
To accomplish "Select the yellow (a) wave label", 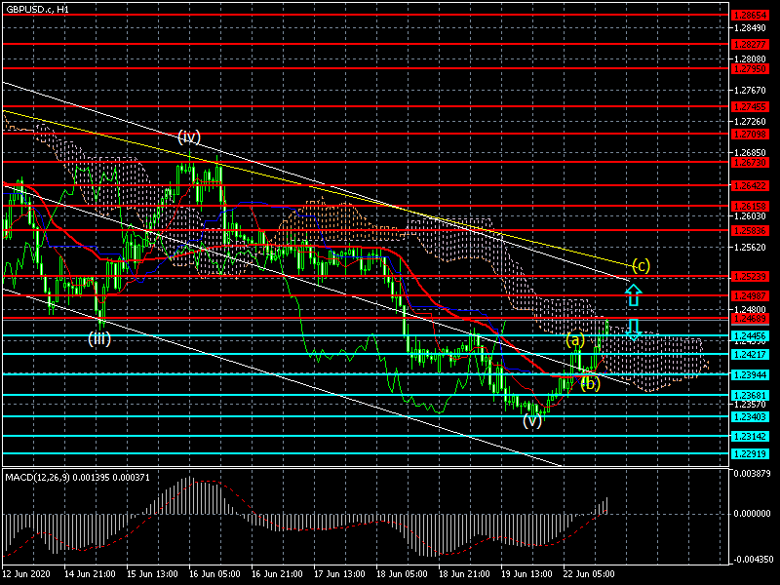I will click(x=575, y=340).
